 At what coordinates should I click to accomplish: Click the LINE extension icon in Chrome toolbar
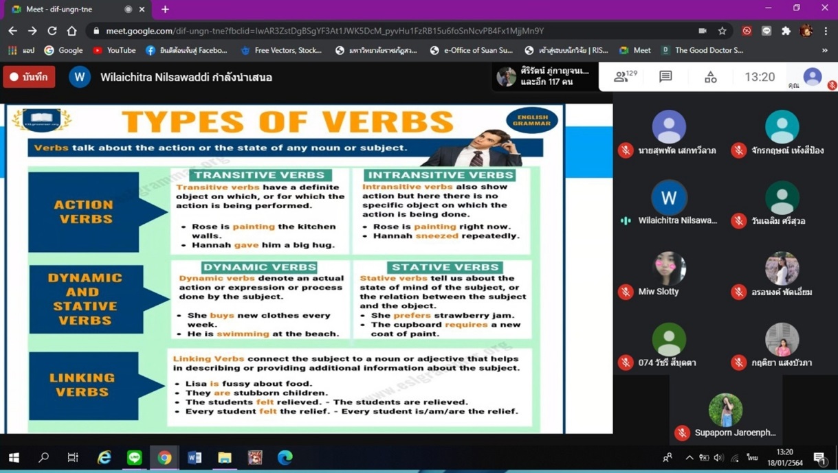click(x=766, y=31)
